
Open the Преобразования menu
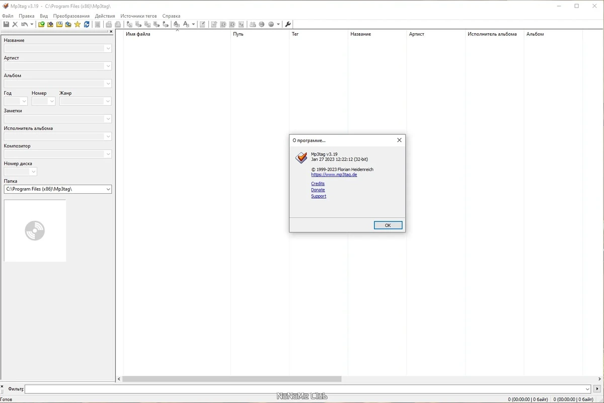point(71,16)
